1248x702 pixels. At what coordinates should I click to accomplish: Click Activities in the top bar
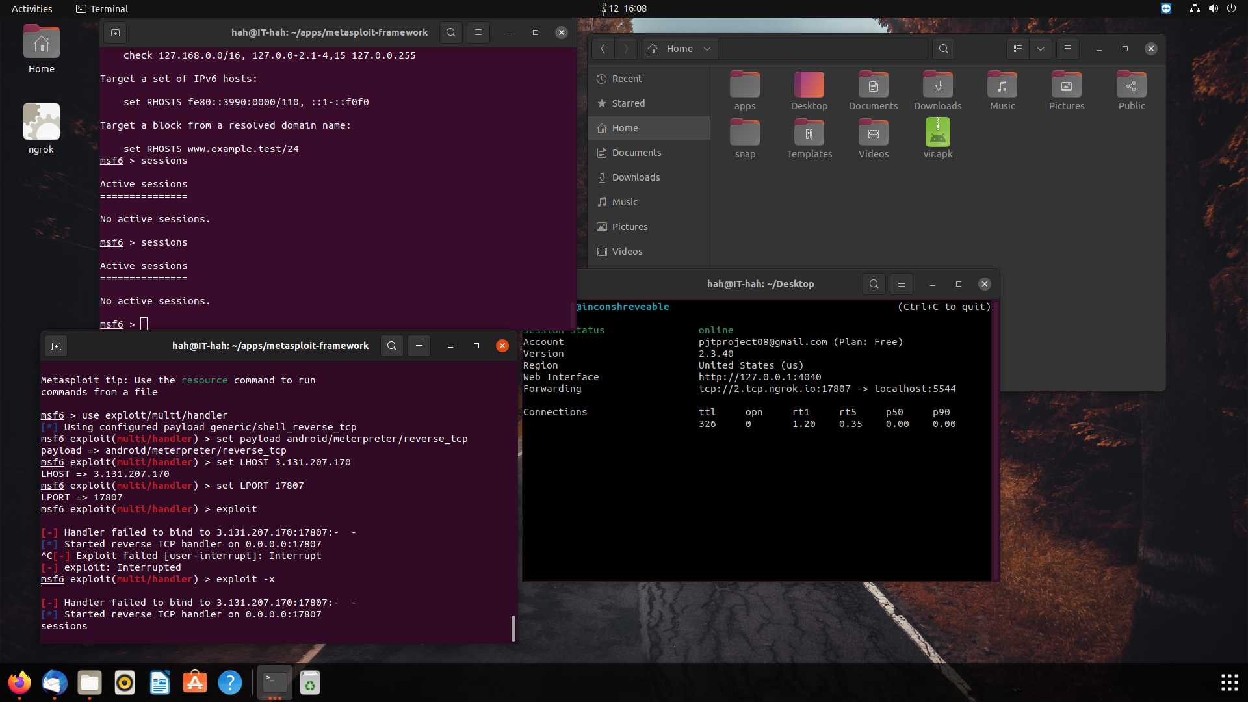pos(32,8)
